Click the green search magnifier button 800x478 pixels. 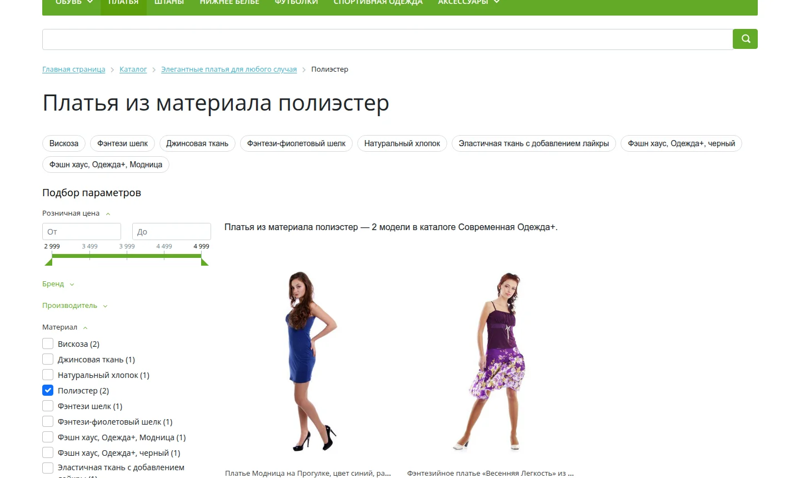tap(745, 39)
